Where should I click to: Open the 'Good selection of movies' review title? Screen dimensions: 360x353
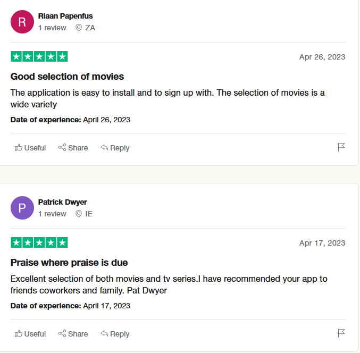(x=67, y=77)
